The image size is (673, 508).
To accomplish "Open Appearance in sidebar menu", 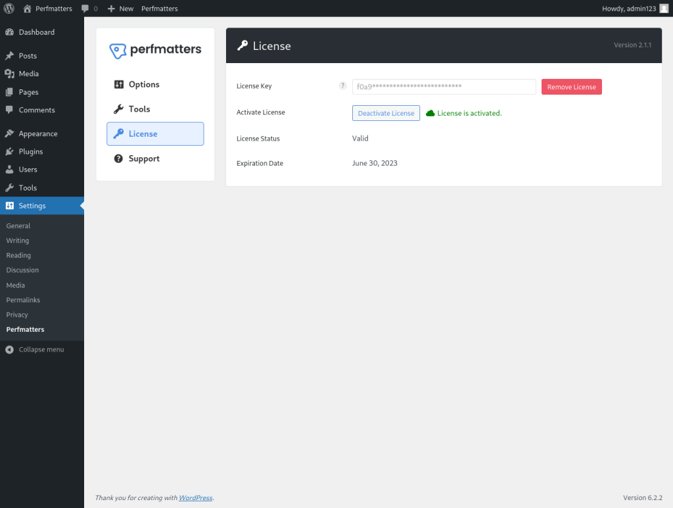I will click(x=42, y=133).
